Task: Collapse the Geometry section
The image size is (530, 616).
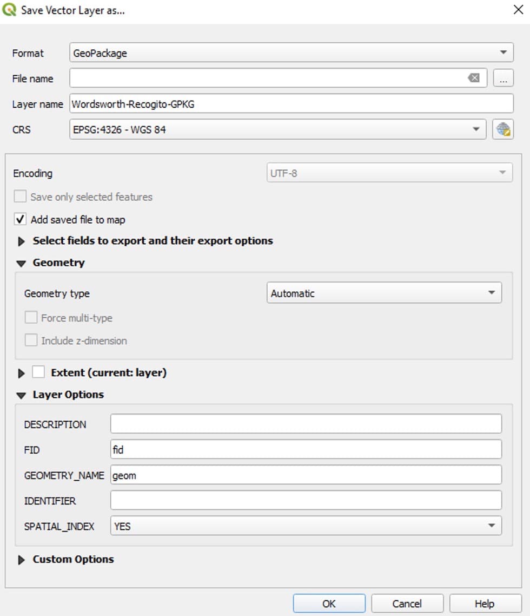Action: [21, 263]
